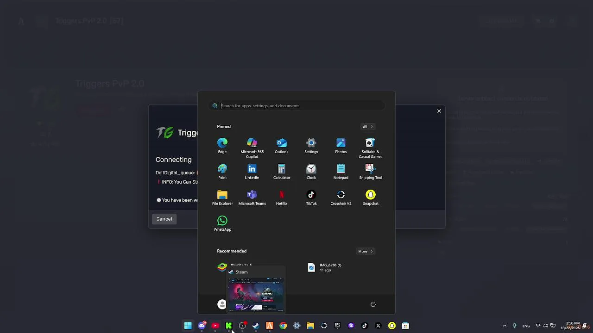Open the user account avatar
This screenshot has height=333, width=593.
coord(222,304)
